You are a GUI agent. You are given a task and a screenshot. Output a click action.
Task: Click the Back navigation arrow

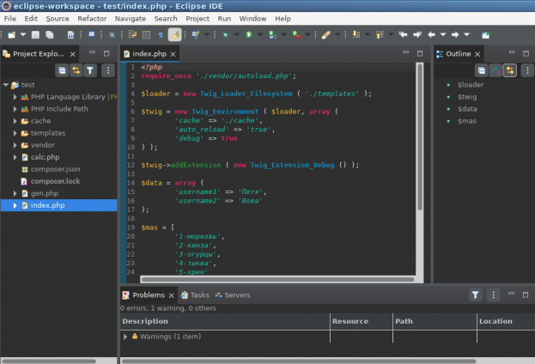431,35
